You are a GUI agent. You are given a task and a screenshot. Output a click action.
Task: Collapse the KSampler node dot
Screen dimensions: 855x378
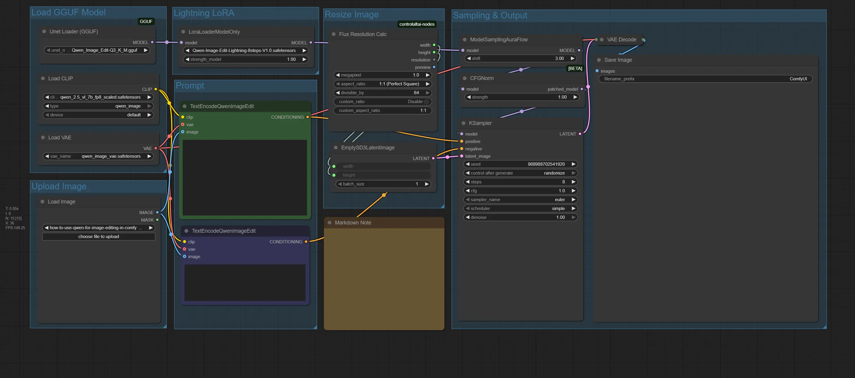pyautogui.click(x=463, y=123)
